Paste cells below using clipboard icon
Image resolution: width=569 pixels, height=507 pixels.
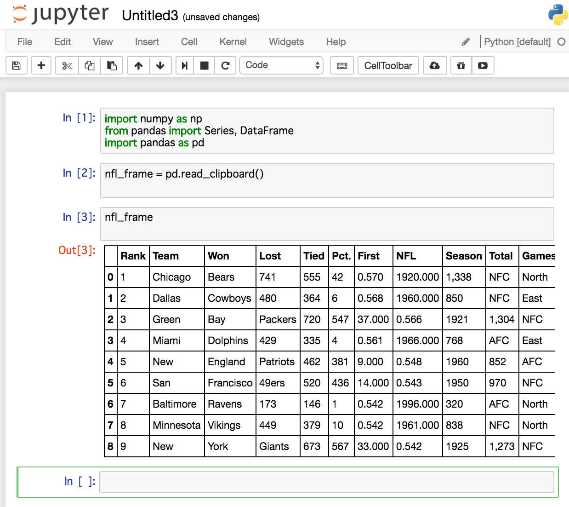click(x=112, y=66)
